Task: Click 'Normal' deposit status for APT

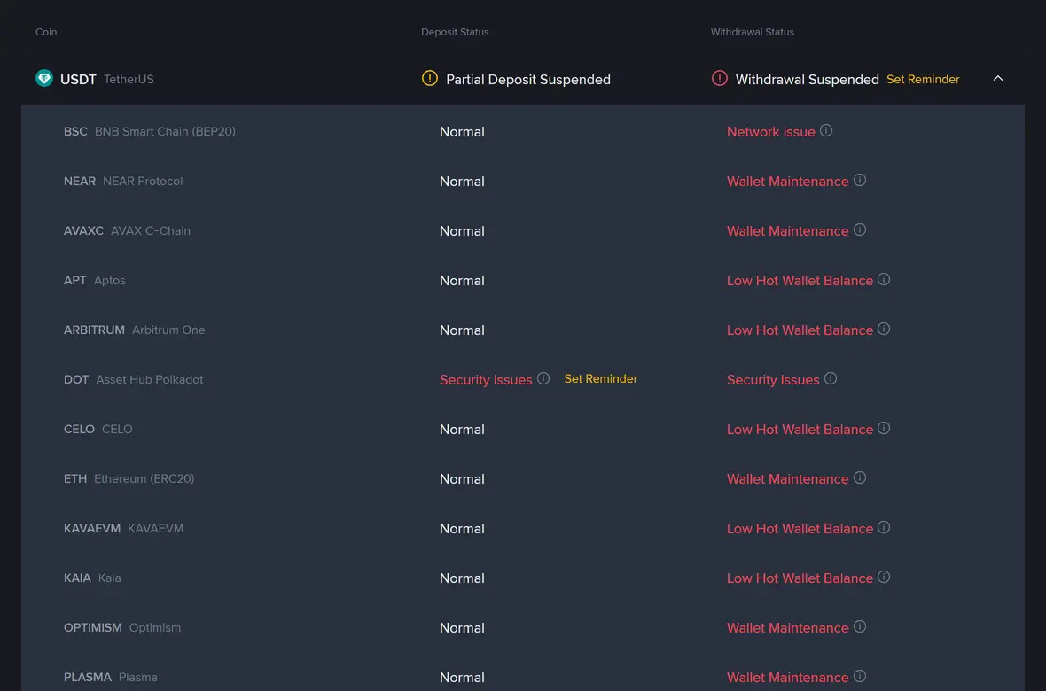Action: pyautogui.click(x=462, y=281)
